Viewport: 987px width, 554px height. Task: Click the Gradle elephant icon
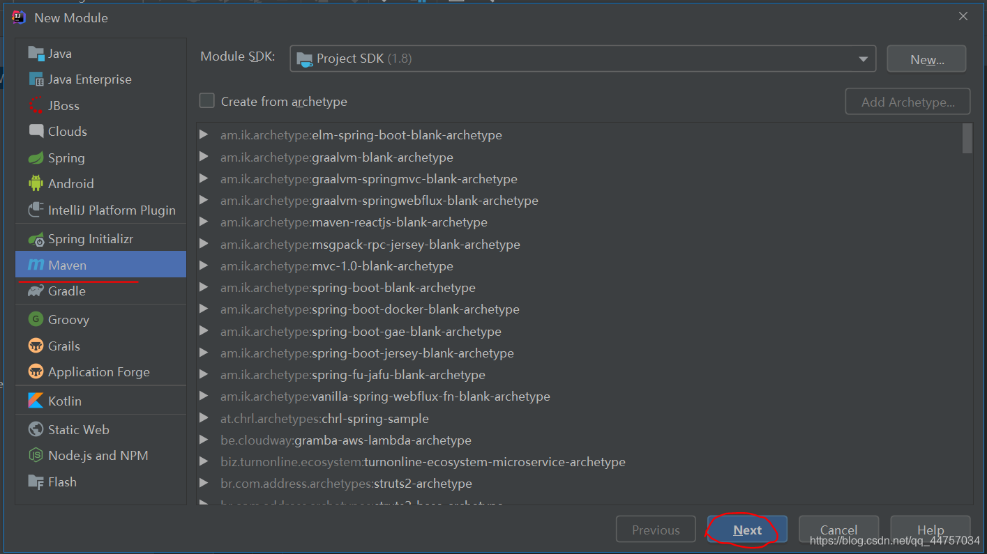[x=36, y=291]
